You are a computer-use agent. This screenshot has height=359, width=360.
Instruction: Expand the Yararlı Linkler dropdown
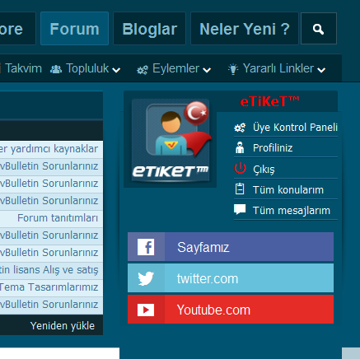[277, 68]
